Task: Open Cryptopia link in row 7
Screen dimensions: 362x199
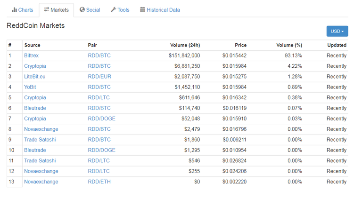Action: point(35,119)
